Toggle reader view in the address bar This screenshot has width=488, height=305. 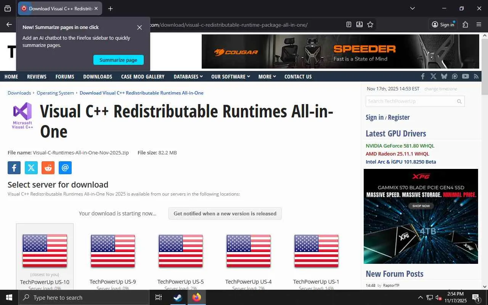tap(349, 24)
